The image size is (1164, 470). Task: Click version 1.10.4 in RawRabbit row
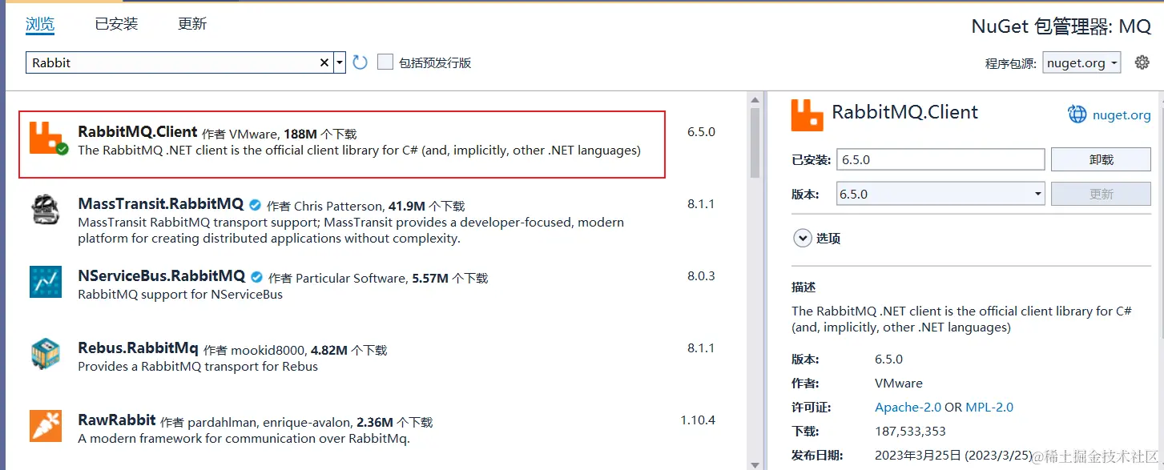pyautogui.click(x=698, y=420)
